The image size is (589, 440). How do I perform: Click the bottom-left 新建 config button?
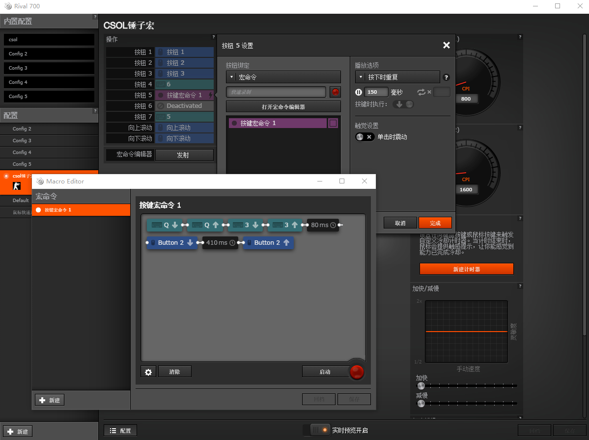point(18,431)
